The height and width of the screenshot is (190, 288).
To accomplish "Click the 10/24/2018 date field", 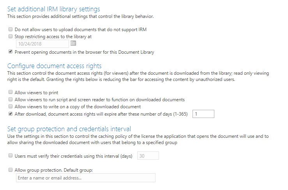I will 42,44.
